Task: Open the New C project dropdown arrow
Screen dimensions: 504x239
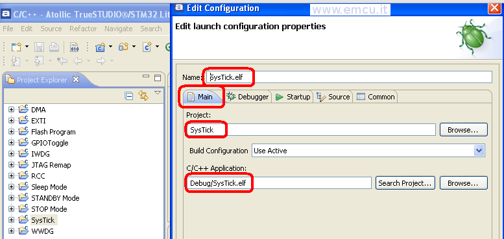Action: 110,47
